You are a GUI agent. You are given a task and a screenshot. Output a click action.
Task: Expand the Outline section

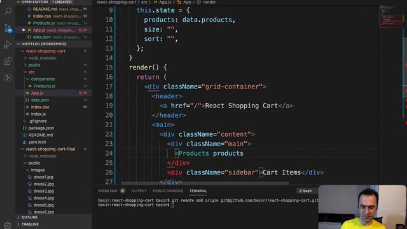[18, 218]
